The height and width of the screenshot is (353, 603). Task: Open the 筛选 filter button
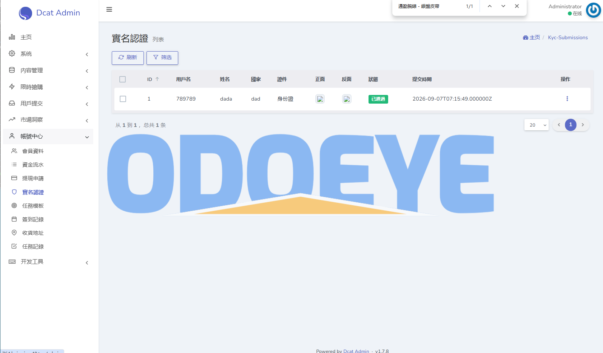coord(162,58)
